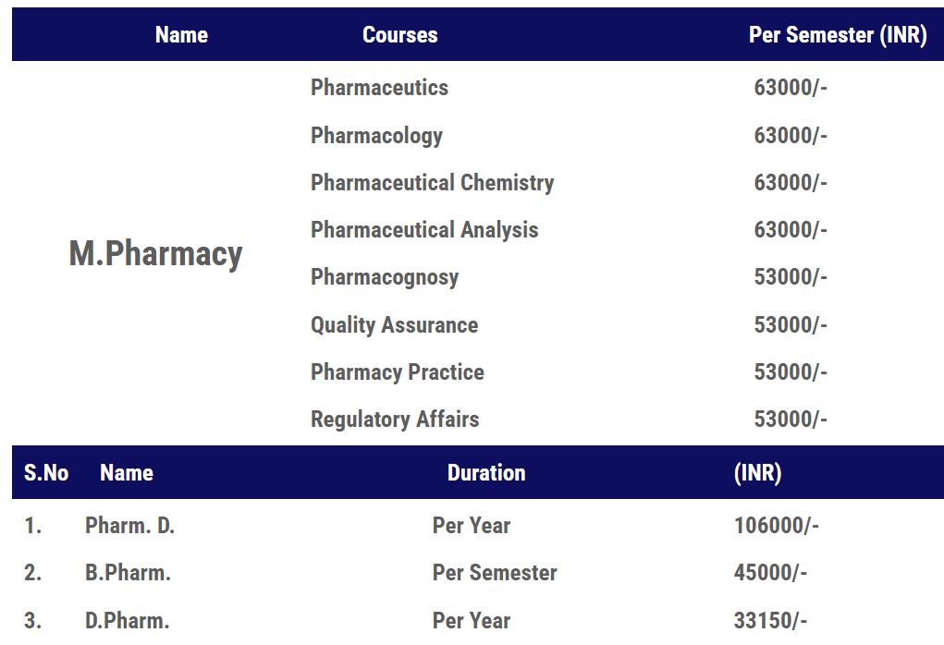
Task: Click the Pharmaceutics course name
Action: pyautogui.click(x=379, y=88)
